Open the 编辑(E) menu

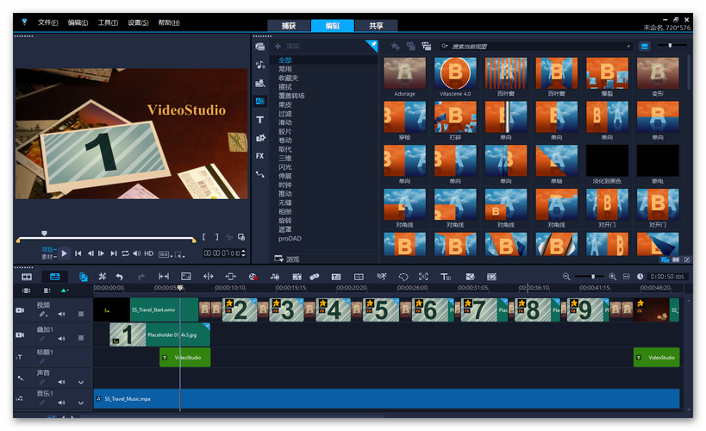(x=78, y=22)
